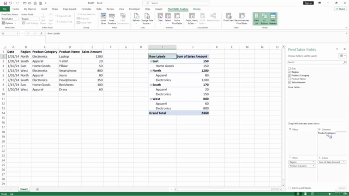Switch to Page Break Preview
349x196 pixels.
click(312, 194)
